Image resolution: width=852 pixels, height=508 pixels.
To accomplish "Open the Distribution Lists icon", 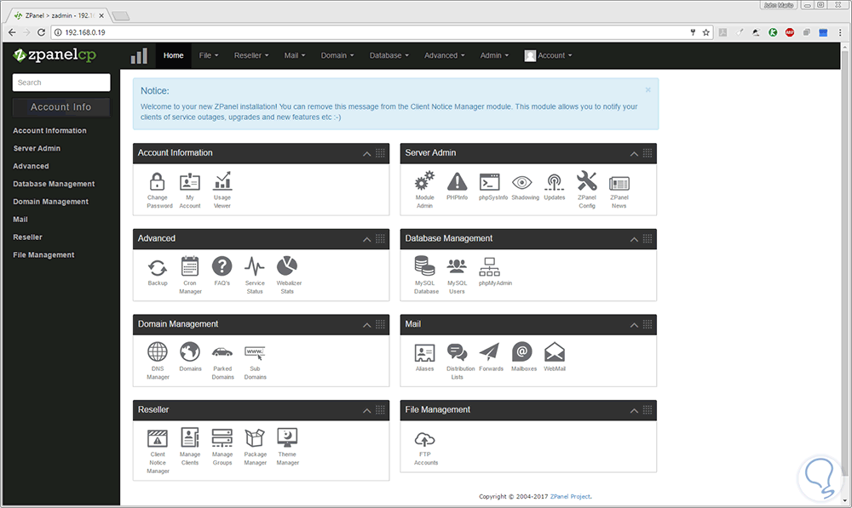I will (x=457, y=353).
